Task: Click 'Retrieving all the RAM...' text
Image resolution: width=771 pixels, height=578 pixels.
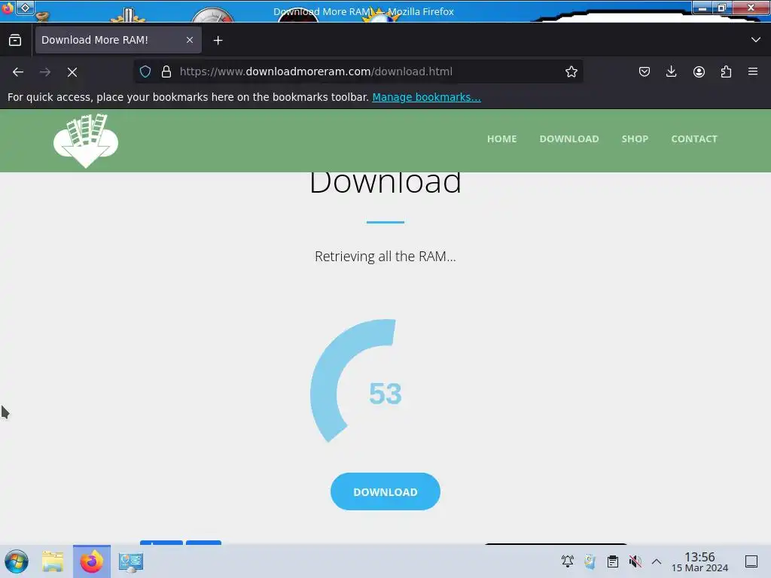Action: [385, 256]
